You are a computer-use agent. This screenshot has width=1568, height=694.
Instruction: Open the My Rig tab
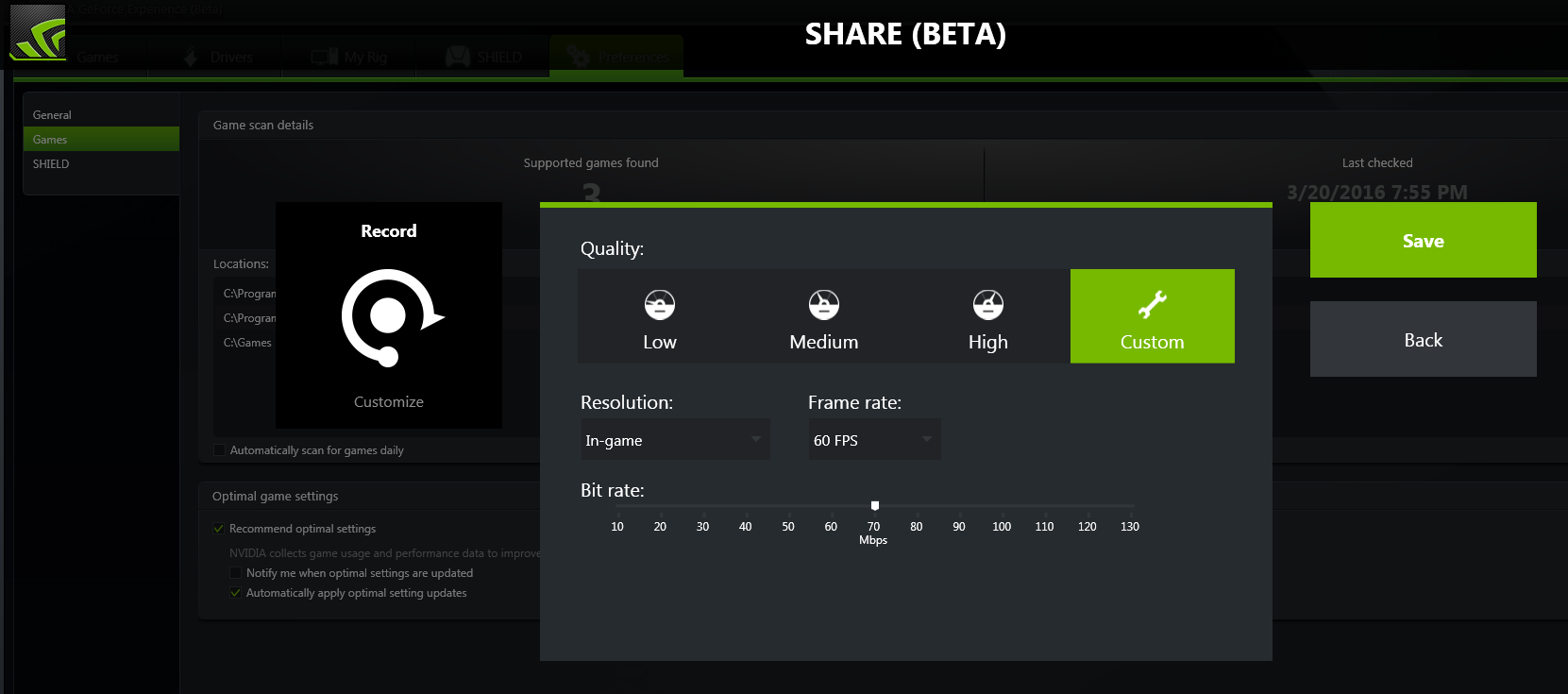coord(349,57)
